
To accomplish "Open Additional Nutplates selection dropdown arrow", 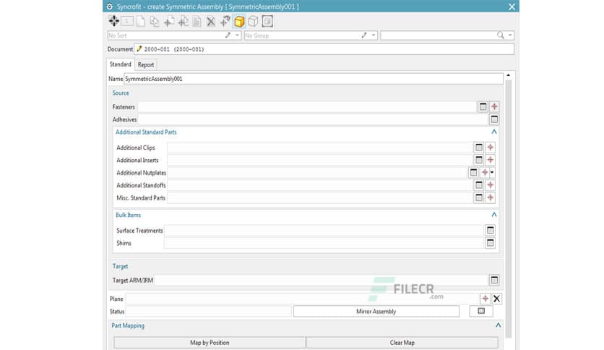I will point(492,172).
